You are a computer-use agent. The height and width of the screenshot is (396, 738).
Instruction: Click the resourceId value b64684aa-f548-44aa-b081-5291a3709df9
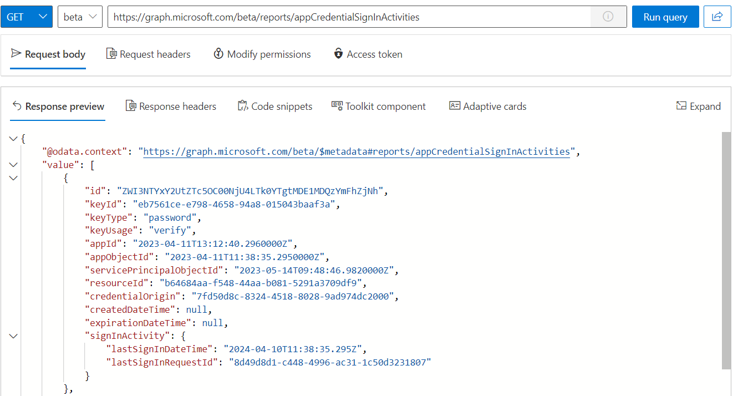pos(262,283)
